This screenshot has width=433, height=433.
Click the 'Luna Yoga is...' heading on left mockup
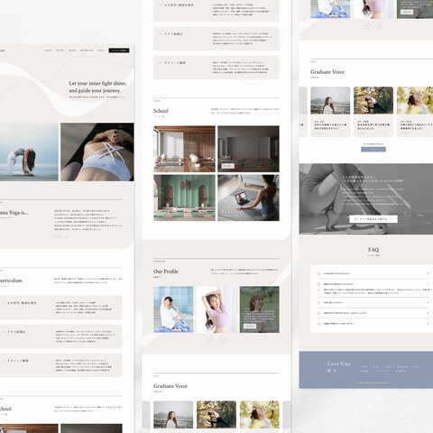point(14,213)
